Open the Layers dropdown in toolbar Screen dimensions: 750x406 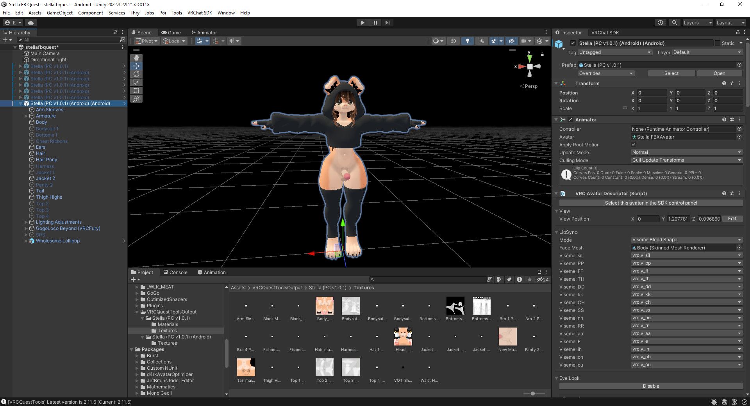click(698, 23)
